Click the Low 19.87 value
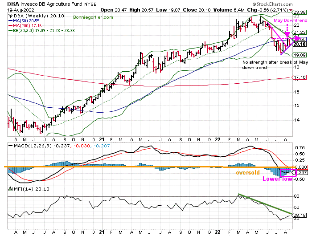This screenshot has width=312, height=236. (168, 10)
